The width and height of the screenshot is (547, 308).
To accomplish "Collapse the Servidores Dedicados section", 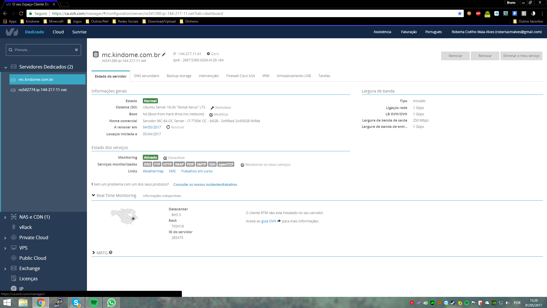I will (5, 67).
